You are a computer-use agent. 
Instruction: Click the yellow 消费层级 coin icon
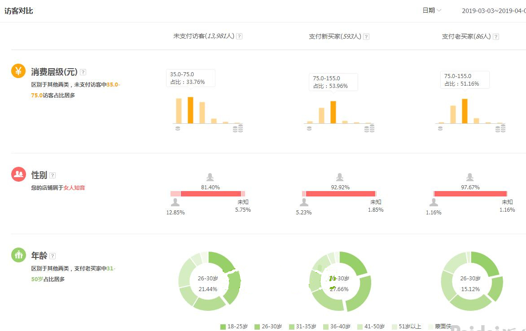point(18,71)
